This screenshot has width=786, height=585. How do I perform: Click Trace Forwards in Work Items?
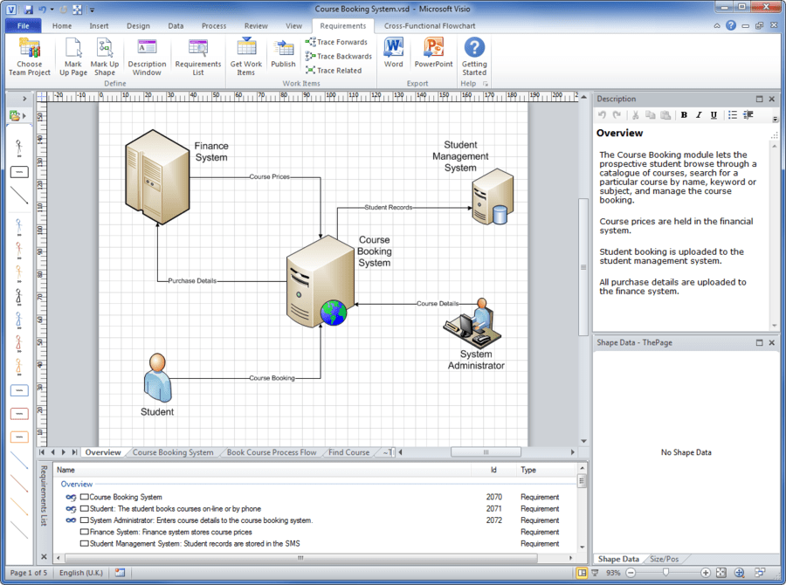coord(339,41)
